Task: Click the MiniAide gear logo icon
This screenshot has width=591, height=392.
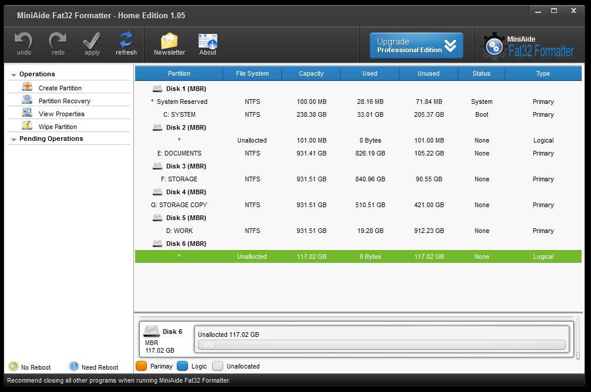Action: click(493, 46)
